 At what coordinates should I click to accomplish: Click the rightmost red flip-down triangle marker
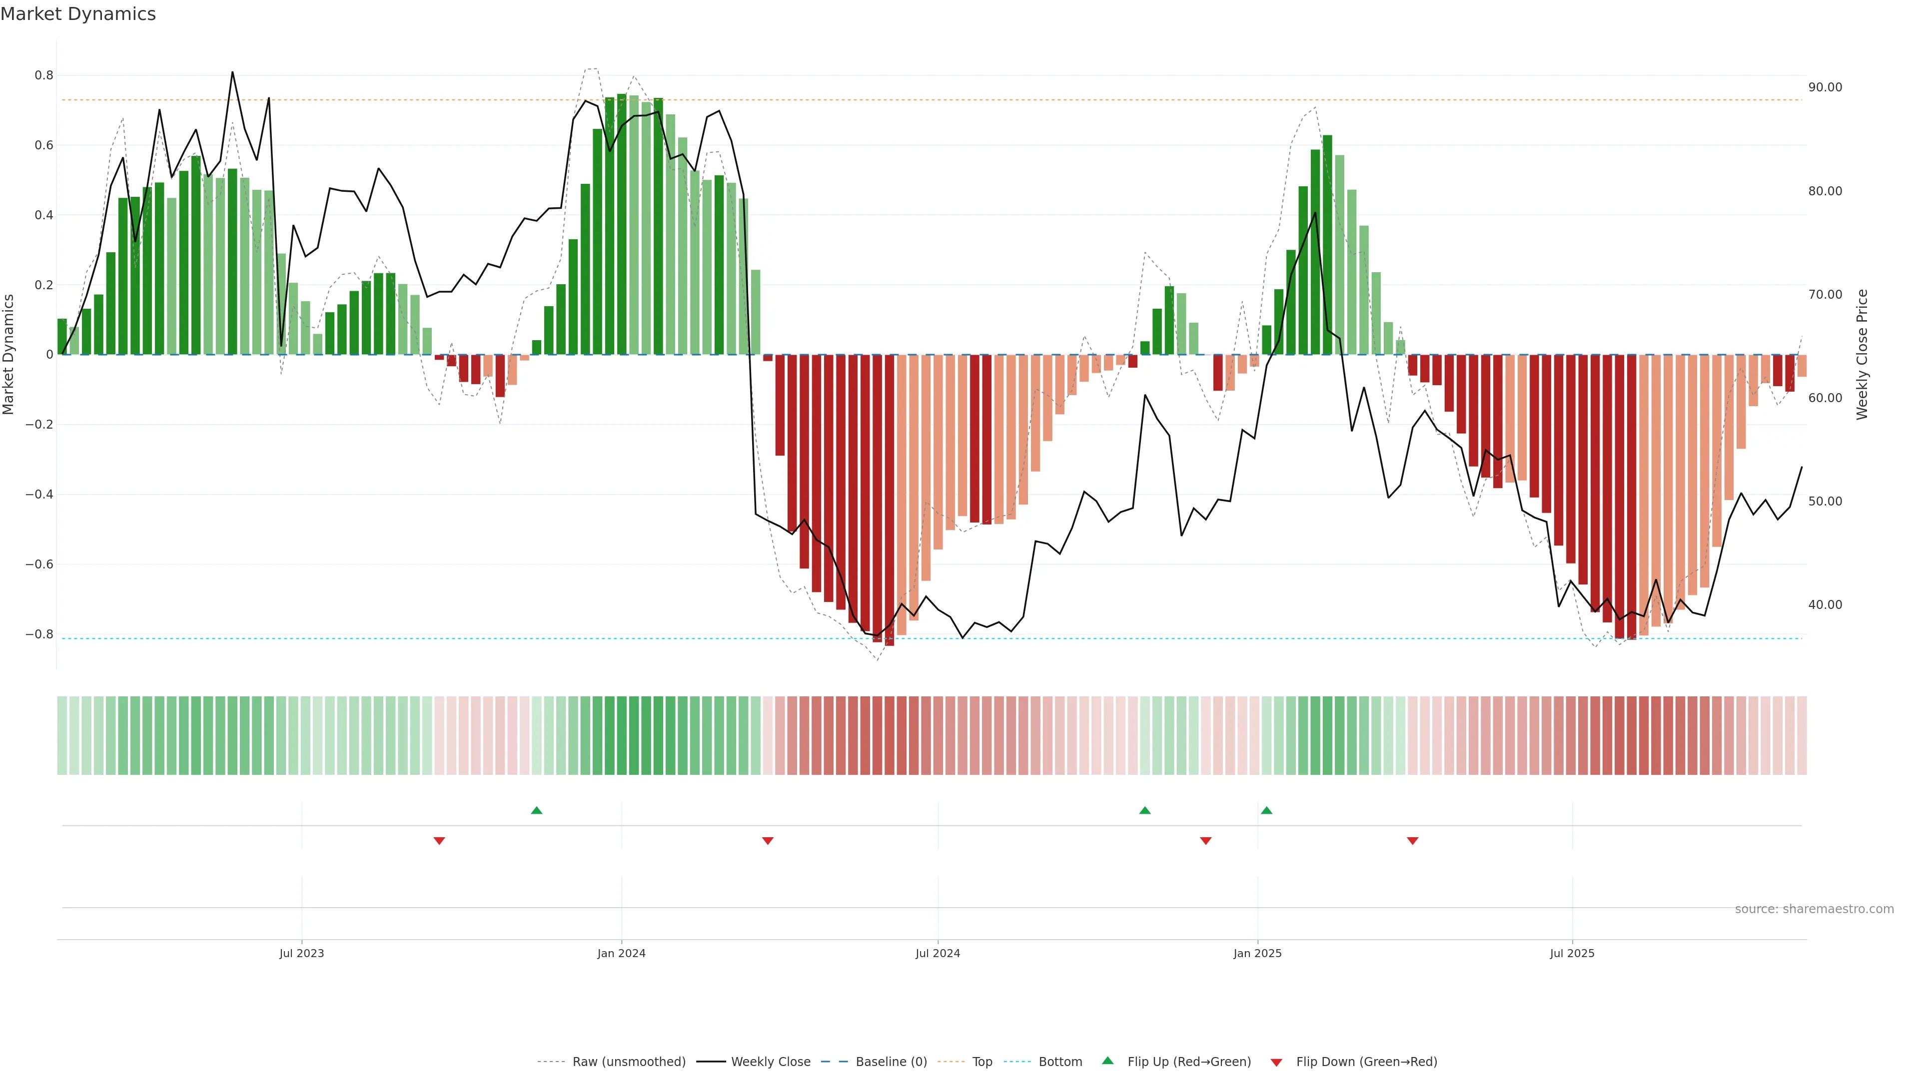(1412, 841)
